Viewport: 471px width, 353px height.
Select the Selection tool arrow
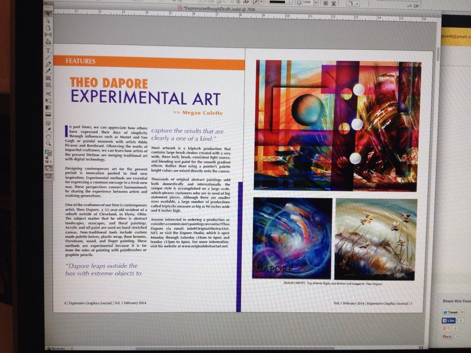coord(49,14)
